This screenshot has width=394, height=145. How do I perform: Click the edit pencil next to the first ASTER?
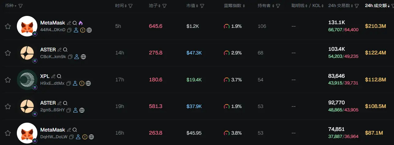(59, 50)
